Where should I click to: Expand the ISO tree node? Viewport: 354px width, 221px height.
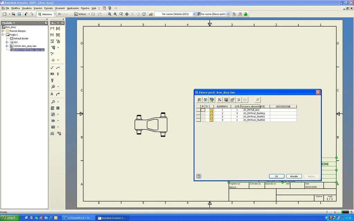[x=7, y=42]
